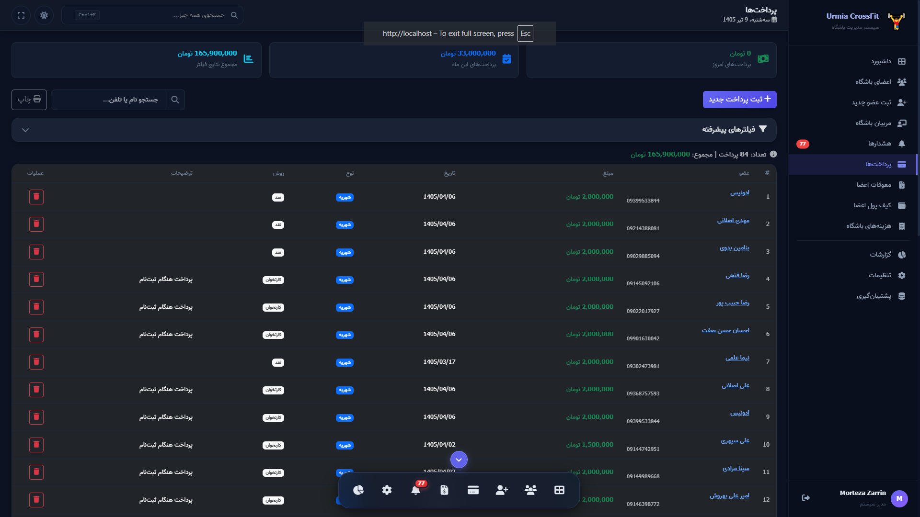The height and width of the screenshot is (517, 920).
Task: Open مربیان باشگاه in the sidebar
Action: pos(853,123)
